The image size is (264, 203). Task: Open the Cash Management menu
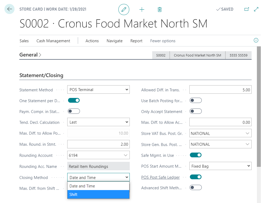(x=53, y=41)
